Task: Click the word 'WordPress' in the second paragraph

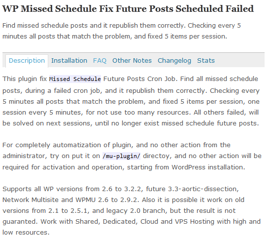Action: click(188, 167)
